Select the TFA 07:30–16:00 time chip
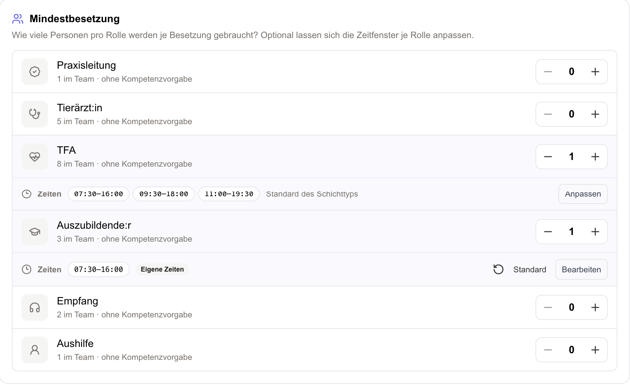Viewport: 630px width, 385px height. coord(99,194)
